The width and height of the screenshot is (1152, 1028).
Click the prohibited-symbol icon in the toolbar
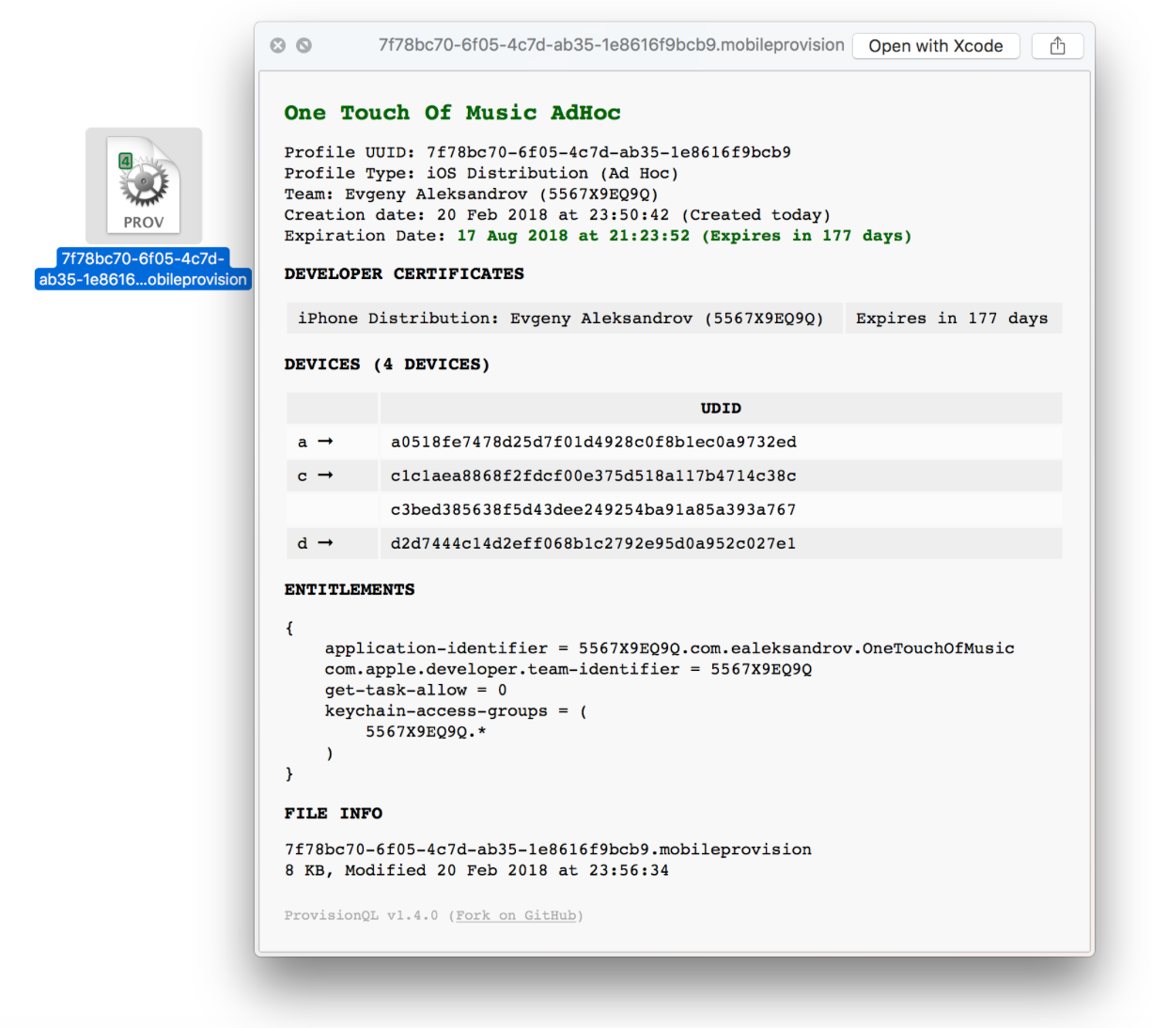[x=304, y=45]
